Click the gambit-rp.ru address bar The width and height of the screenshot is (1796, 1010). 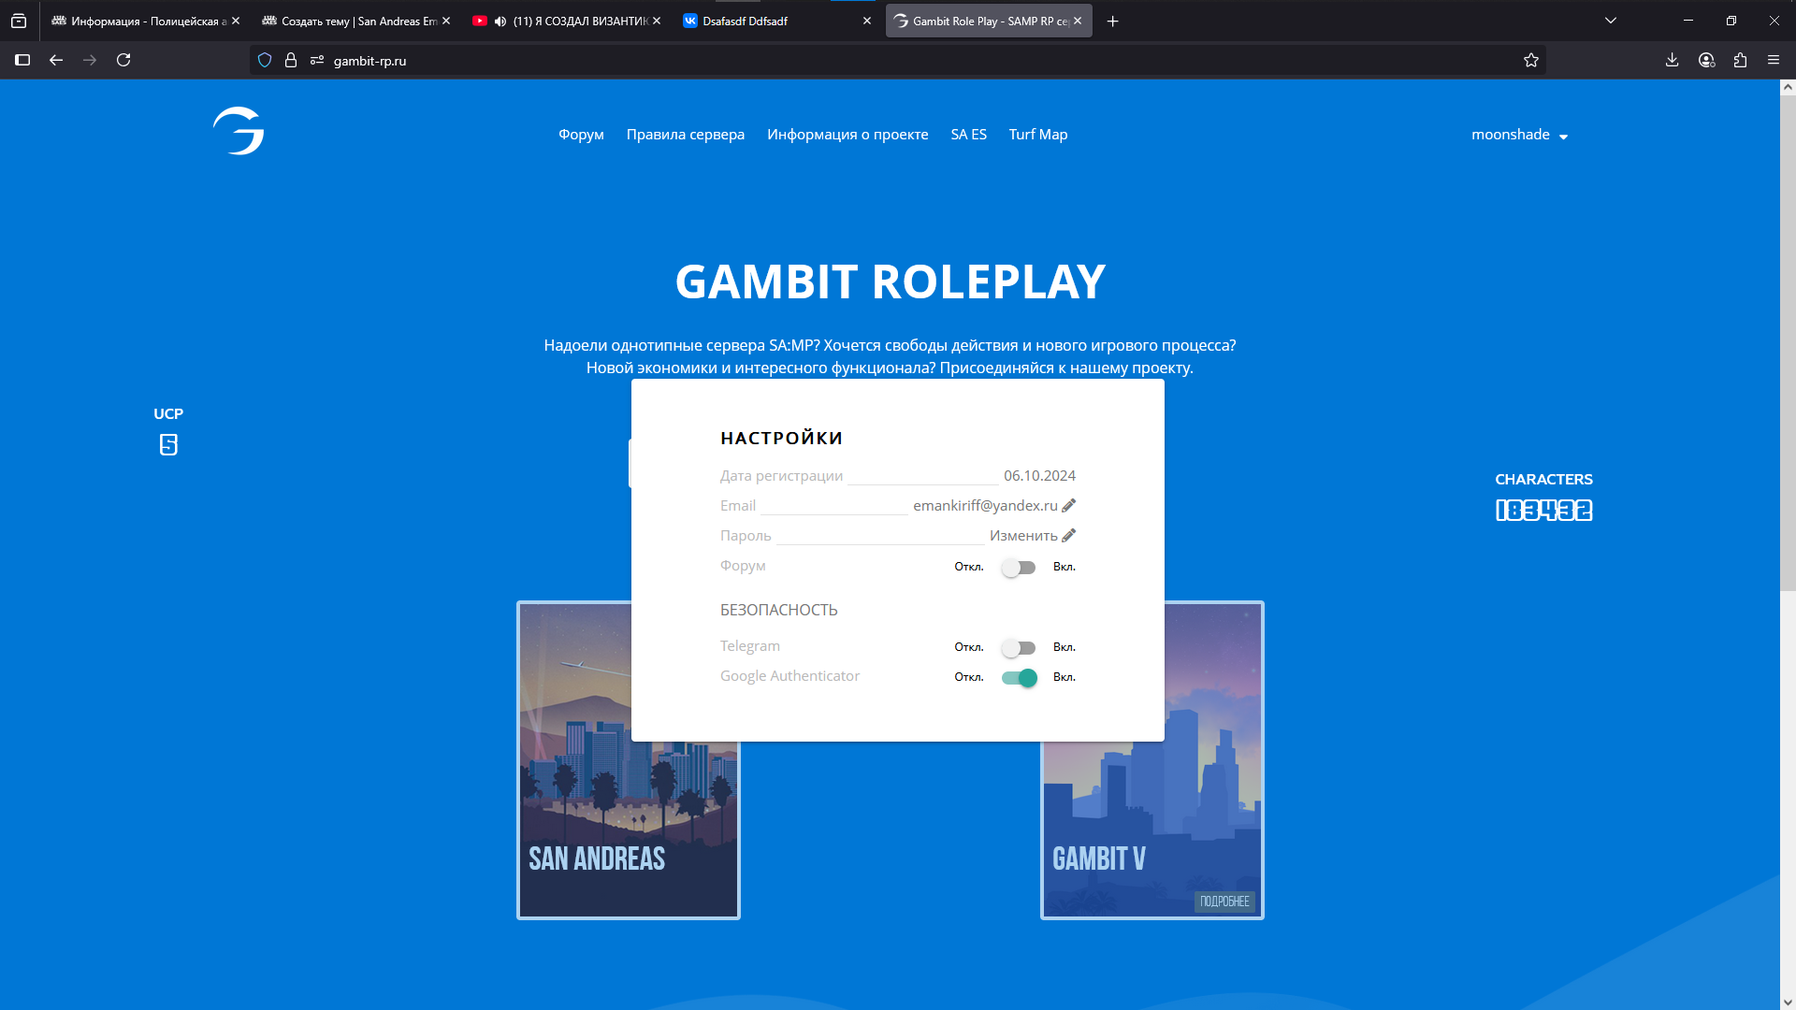pos(898,60)
